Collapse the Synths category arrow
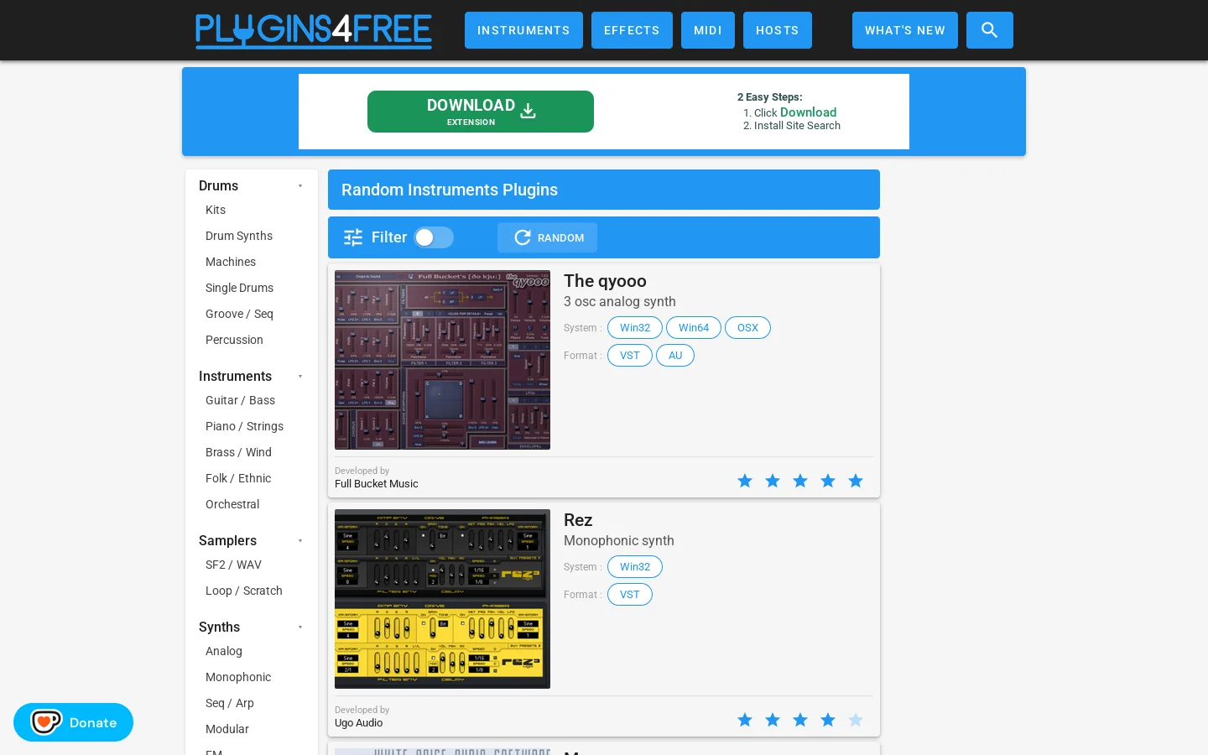Image resolution: width=1208 pixels, height=755 pixels. click(300, 627)
